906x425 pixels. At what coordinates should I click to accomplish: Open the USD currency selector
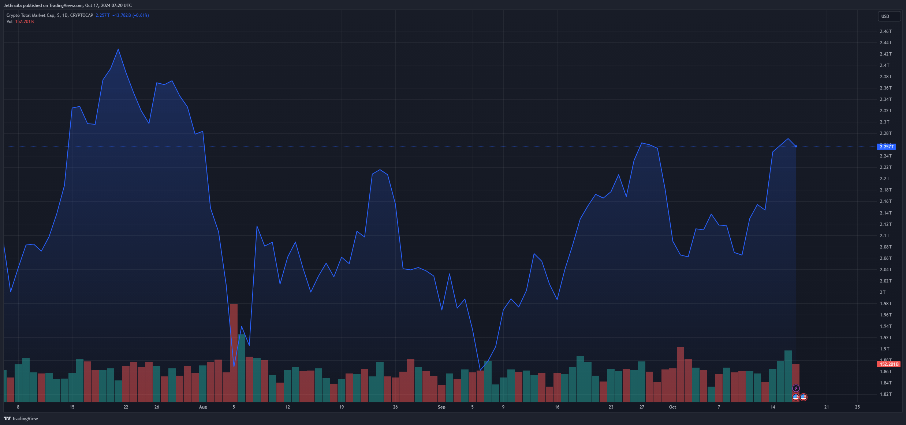[x=888, y=16]
